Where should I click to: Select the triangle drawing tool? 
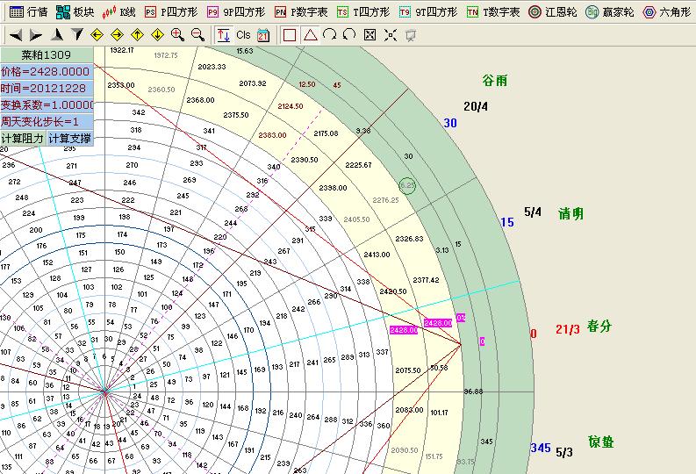tap(310, 35)
